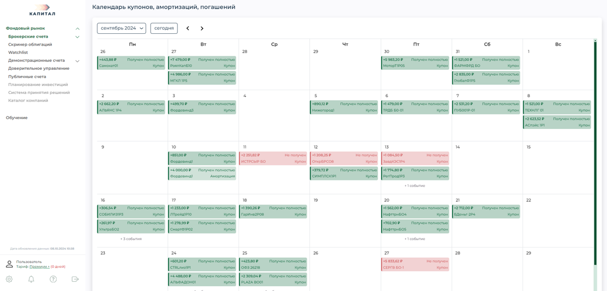Open the Самокат01 coupon event
Viewport: 607px width, 291px height.
tap(131, 63)
